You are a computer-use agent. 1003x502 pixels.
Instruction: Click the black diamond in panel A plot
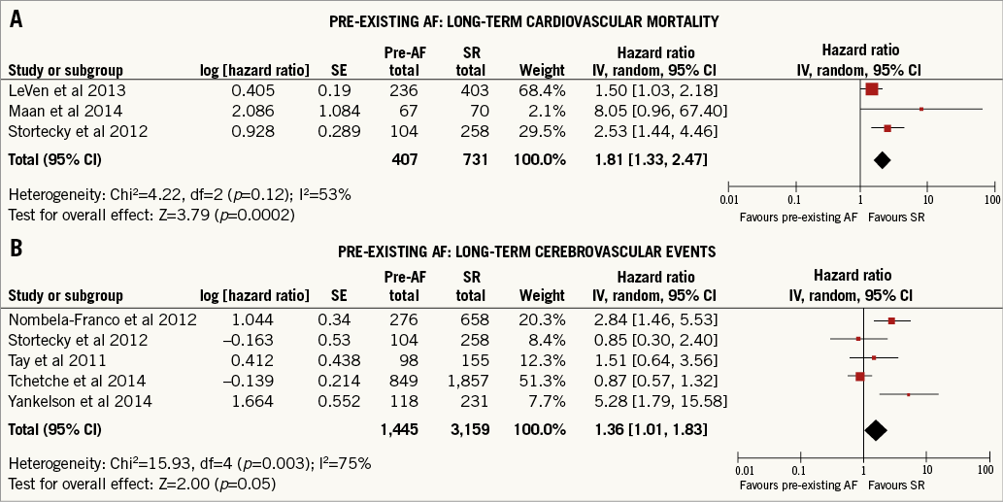tap(882, 158)
